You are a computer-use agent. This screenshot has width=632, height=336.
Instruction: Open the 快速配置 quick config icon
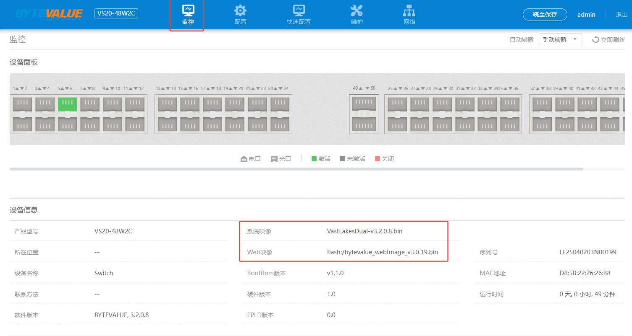click(x=299, y=10)
